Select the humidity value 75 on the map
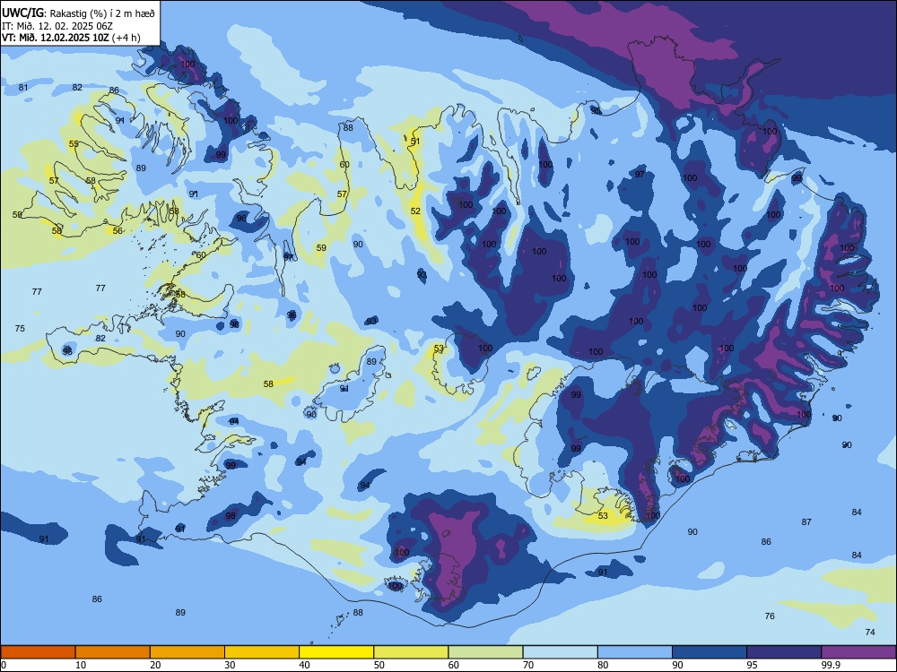Screen dimensions: 897x672 coord(20,329)
